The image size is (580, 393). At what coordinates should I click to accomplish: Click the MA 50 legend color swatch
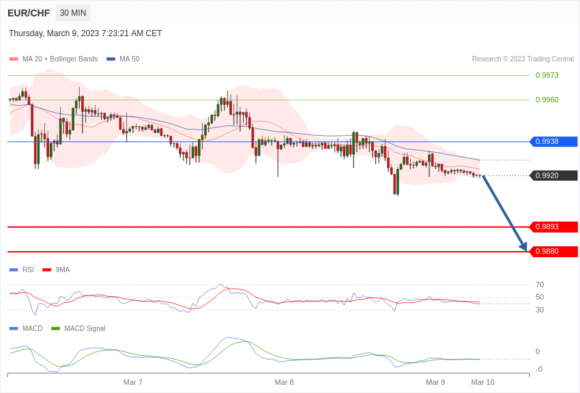coord(111,59)
